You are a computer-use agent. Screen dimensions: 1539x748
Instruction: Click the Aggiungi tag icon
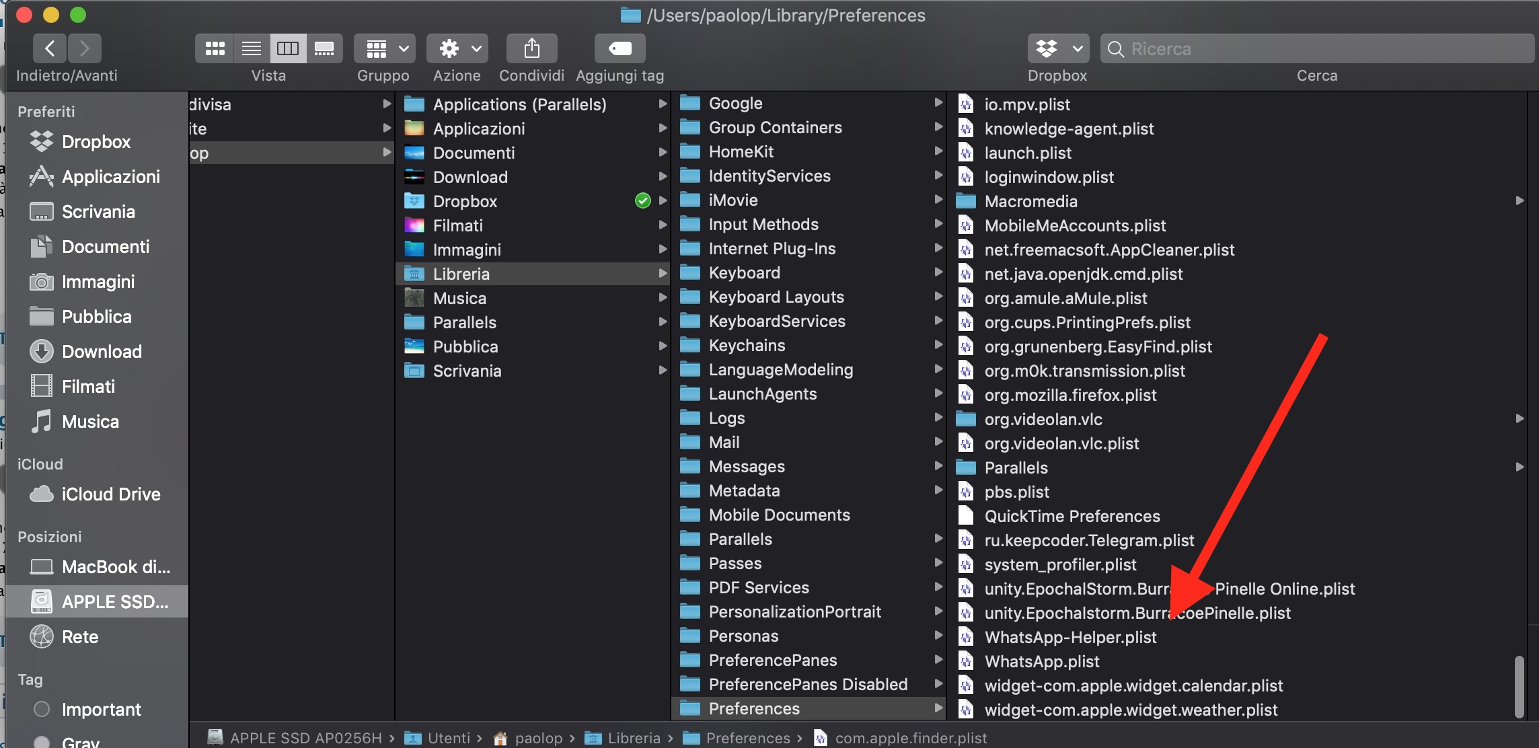[x=620, y=48]
